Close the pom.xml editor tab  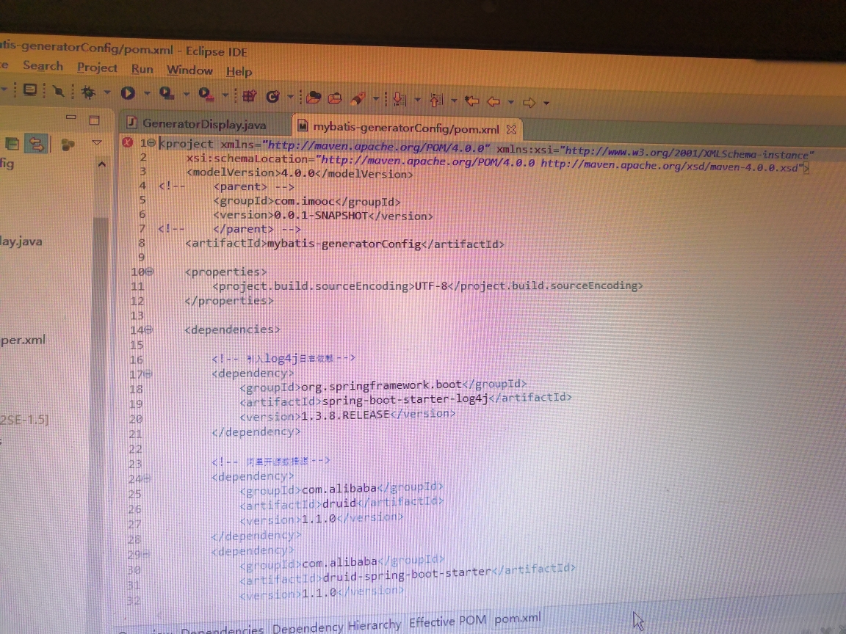pyautogui.click(x=511, y=129)
